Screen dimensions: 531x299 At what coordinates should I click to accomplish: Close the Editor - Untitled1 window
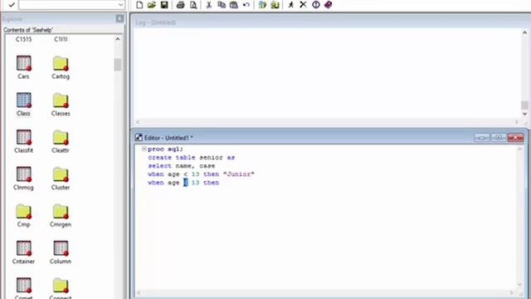pyautogui.click(x=515, y=137)
